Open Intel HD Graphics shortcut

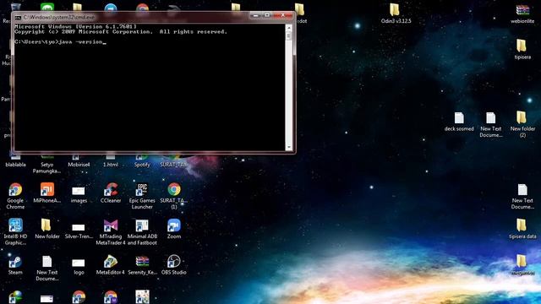click(15, 231)
